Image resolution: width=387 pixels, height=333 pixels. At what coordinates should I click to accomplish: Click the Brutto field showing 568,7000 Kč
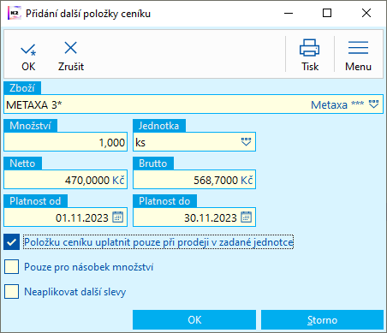point(194,180)
